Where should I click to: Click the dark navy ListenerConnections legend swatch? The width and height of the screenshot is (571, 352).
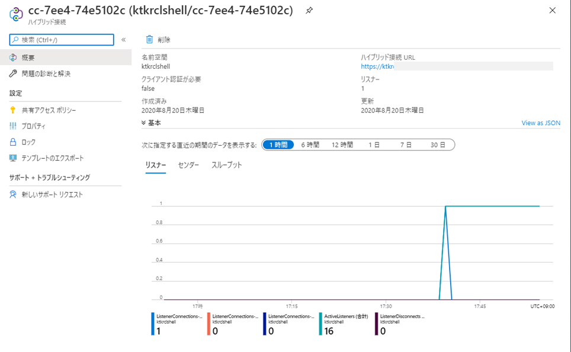pos(265,324)
